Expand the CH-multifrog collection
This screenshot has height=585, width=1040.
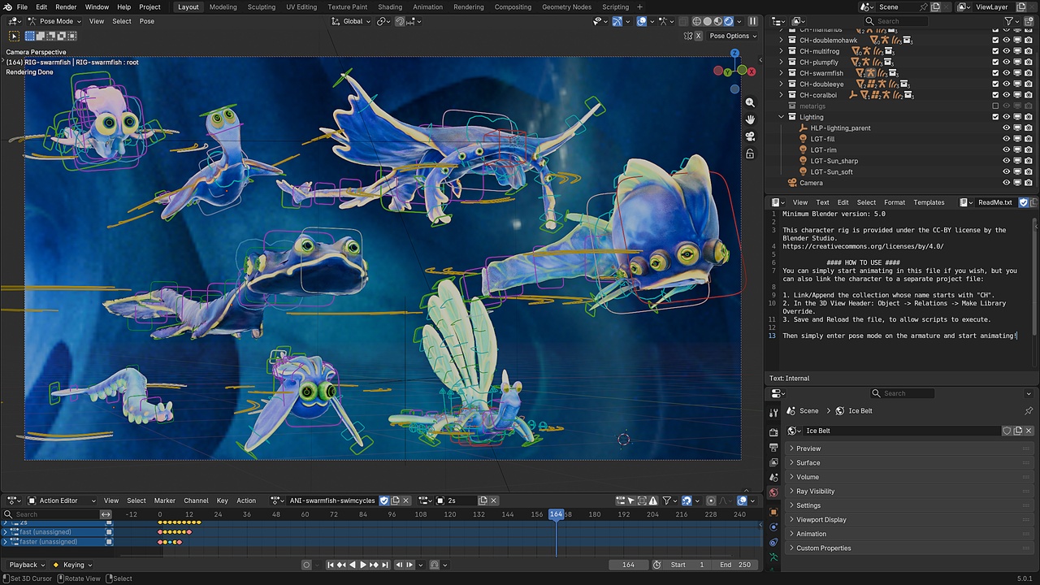(782, 51)
